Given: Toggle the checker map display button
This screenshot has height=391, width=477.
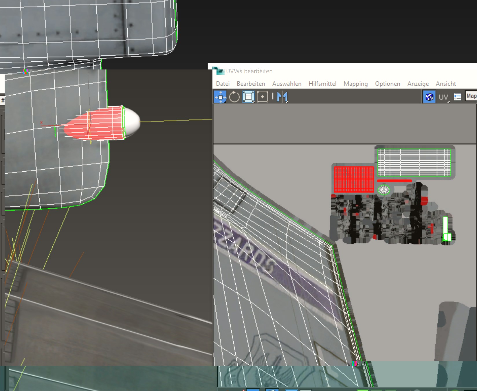Looking at the screenshot, I should [429, 97].
